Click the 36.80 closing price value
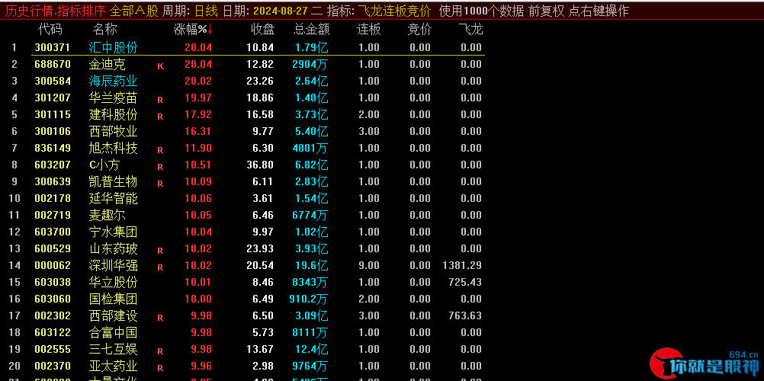This screenshot has width=764, height=381. [260, 165]
